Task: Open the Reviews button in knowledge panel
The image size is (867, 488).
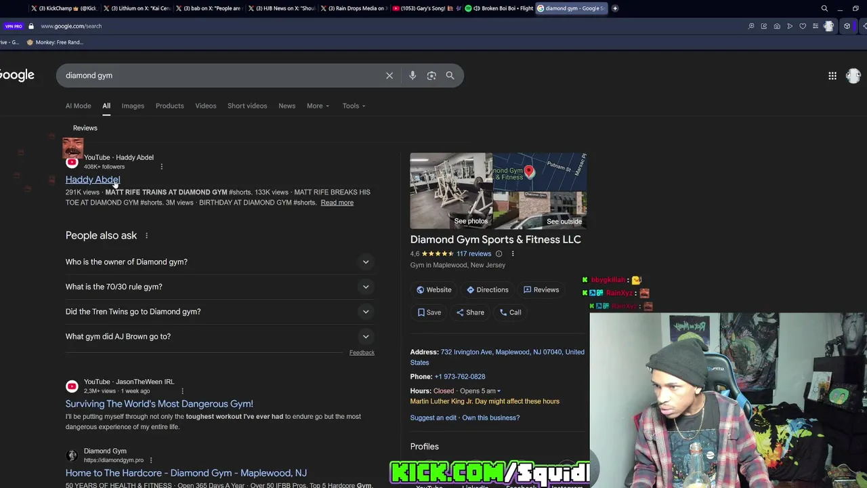Action: (x=541, y=290)
